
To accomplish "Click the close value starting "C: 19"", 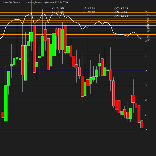I will coord(58,12).
